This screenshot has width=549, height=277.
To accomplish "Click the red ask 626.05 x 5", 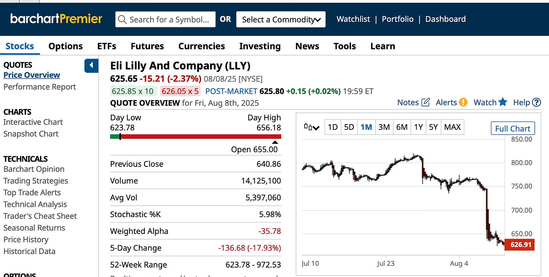I will pyautogui.click(x=180, y=91).
